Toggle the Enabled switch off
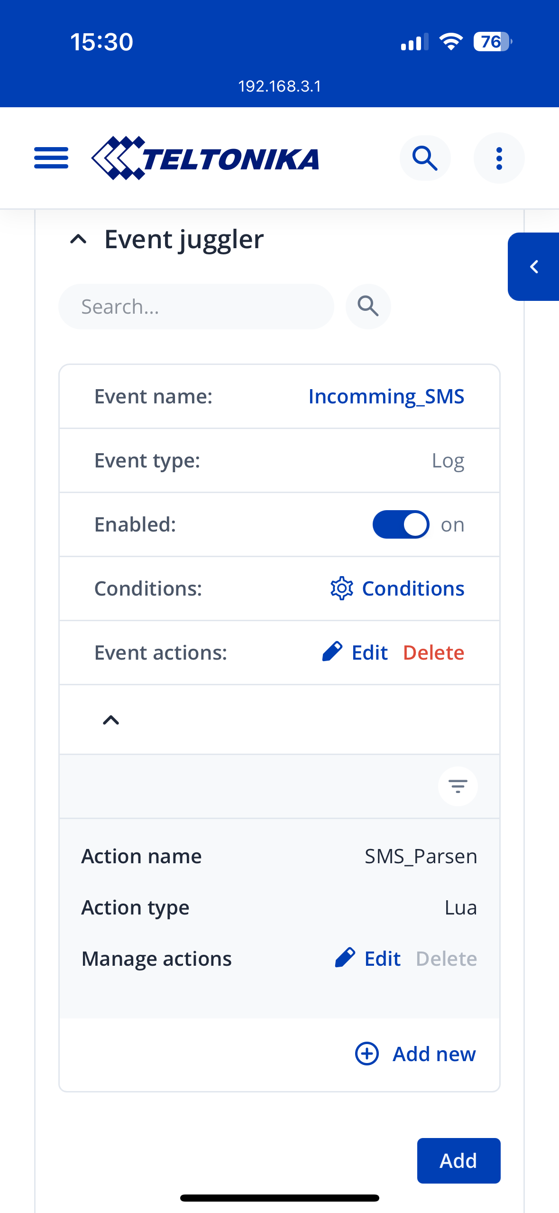This screenshot has height=1213, width=559. 401,524
